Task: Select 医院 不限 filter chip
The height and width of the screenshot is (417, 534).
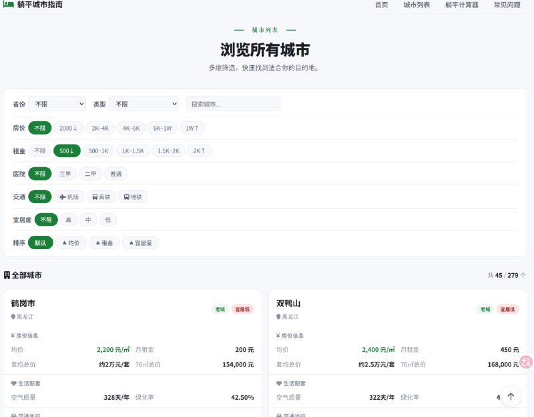Action: 40,174
